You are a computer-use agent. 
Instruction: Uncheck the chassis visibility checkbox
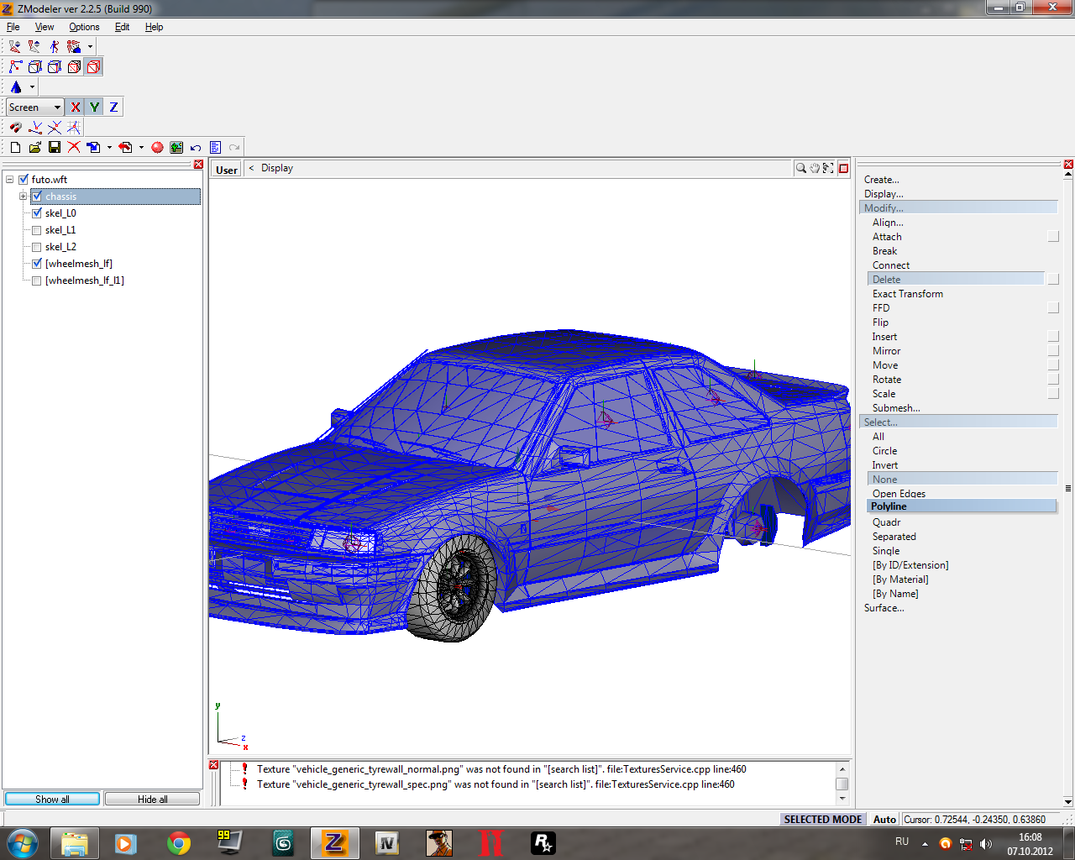37,196
